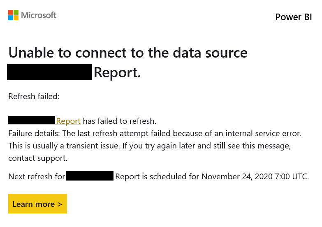Open the gold Report hyperlink
The width and height of the screenshot is (322, 227).
[68, 121]
